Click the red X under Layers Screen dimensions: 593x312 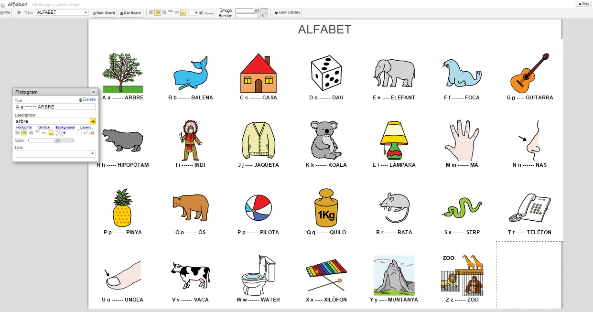pyautogui.click(x=92, y=133)
